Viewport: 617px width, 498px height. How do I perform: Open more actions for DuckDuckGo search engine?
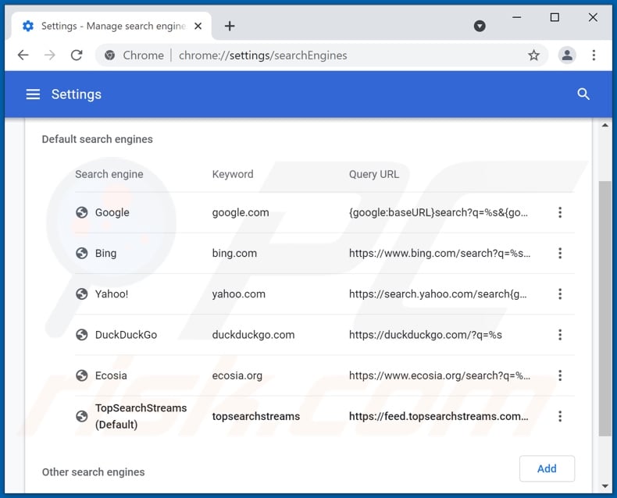pyautogui.click(x=559, y=335)
